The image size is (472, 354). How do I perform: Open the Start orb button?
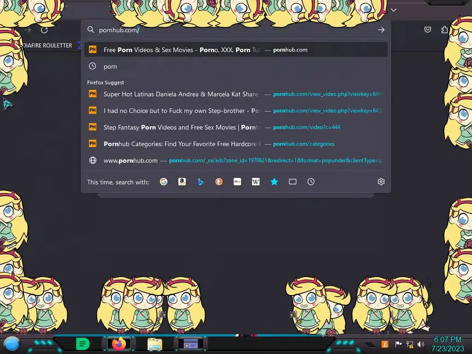(12, 344)
